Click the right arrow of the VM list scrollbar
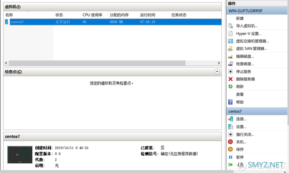This screenshot has height=173, width=289. (219, 63)
